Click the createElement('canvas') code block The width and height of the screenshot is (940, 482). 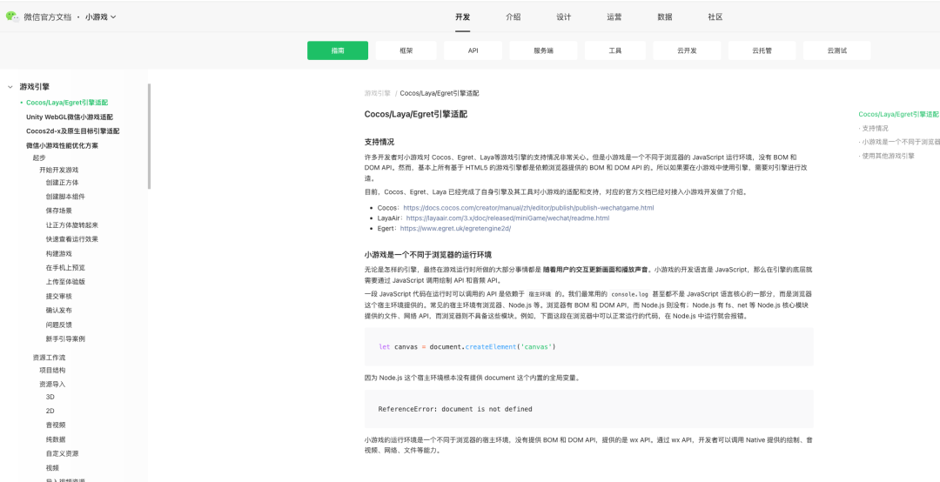point(588,346)
